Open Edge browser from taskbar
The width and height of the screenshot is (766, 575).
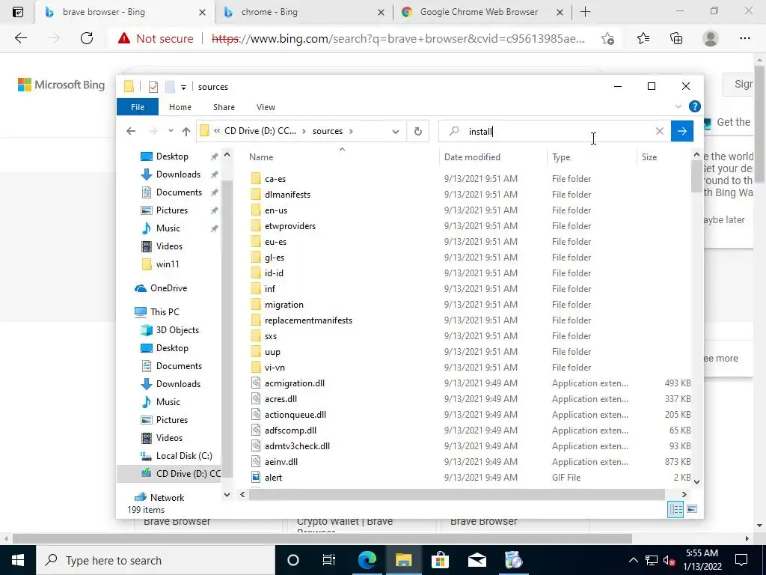point(367,560)
